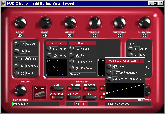Open the Brit Class A amp model dropdown
This screenshot has width=165, height=114.
[36, 104]
